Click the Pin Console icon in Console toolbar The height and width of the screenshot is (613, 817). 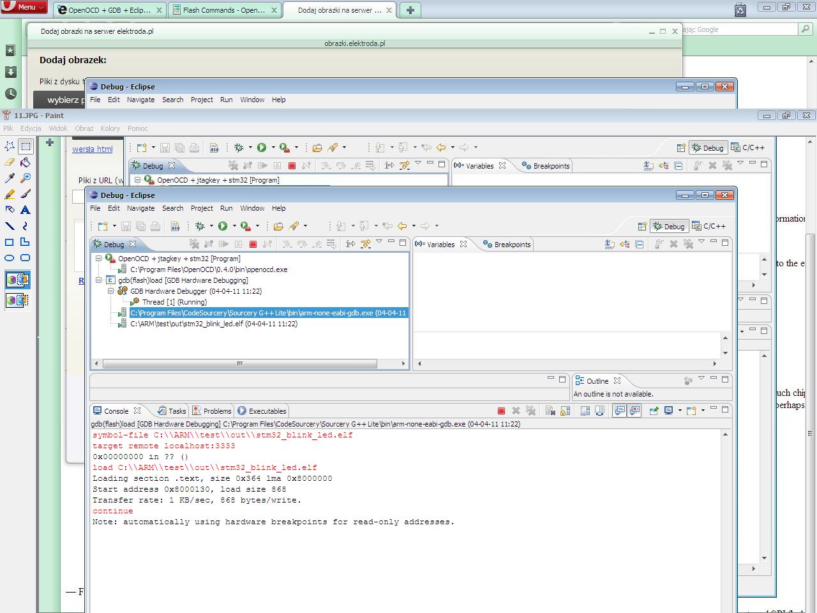coord(654,411)
